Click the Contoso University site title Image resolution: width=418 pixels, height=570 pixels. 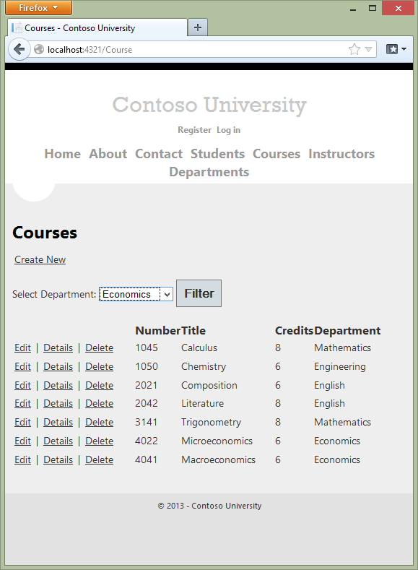click(x=209, y=105)
